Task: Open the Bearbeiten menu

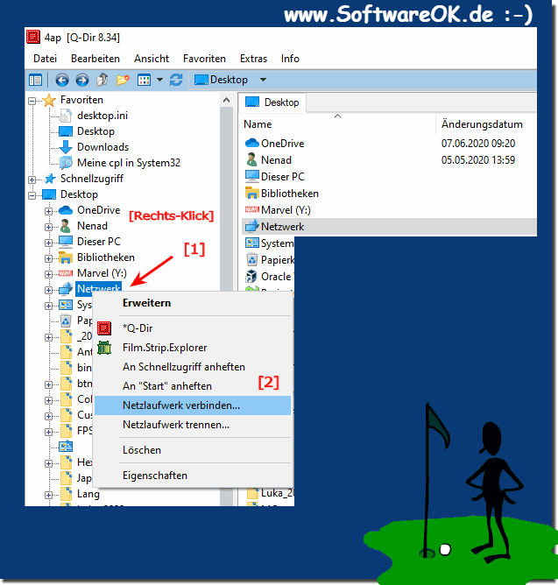Action: (95, 59)
